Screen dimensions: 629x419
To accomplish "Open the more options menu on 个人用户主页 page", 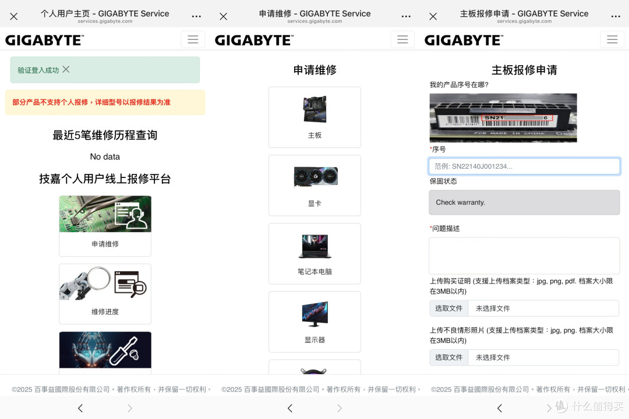I will pos(196,16).
